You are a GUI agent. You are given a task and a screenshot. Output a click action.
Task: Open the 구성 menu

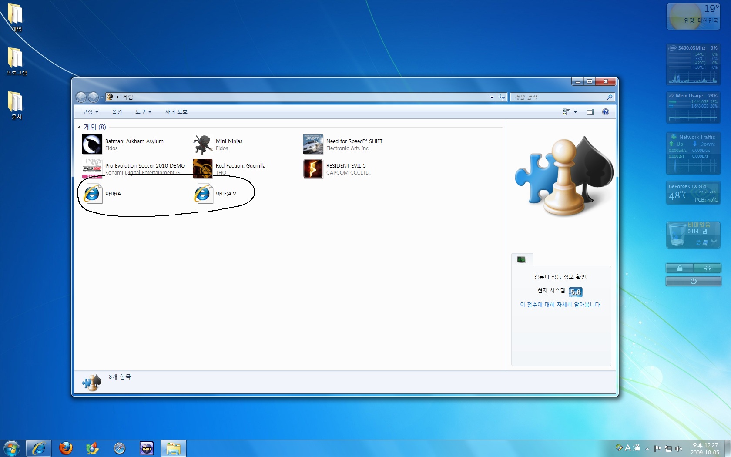coord(90,112)
